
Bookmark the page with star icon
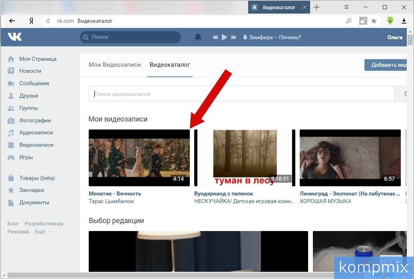pos(374,21)
